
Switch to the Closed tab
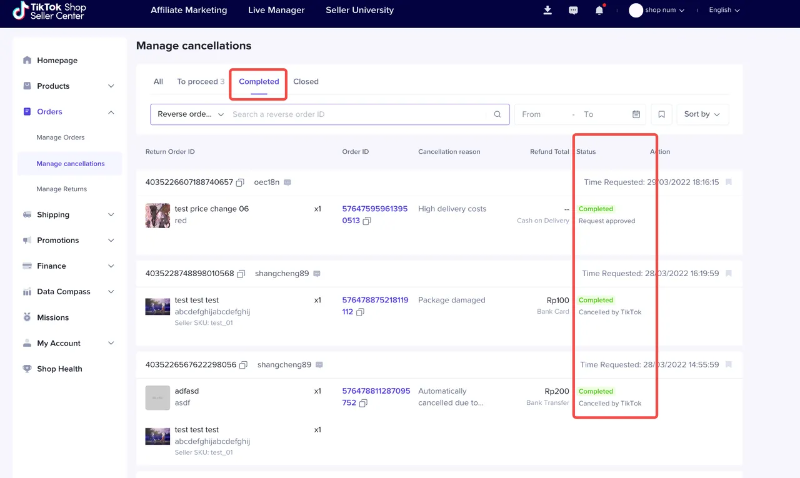306,82
